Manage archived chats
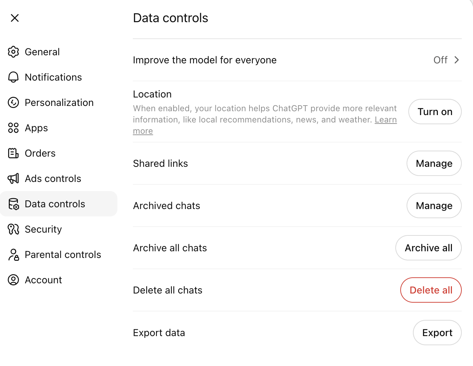The height and width of the screenshot is (366, 473). pos(434,206)
